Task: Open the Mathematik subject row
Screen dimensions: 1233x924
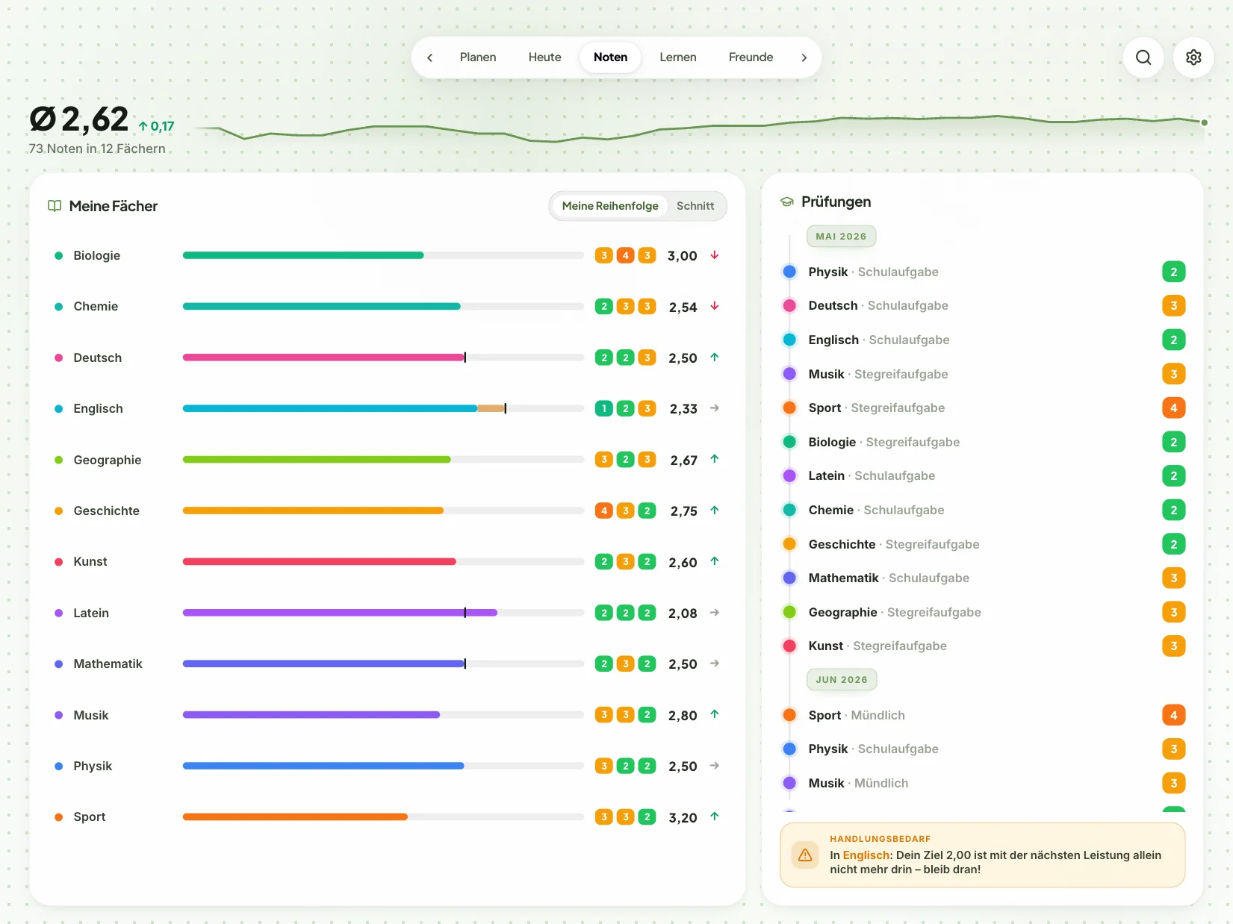Action: pos(388,664)
